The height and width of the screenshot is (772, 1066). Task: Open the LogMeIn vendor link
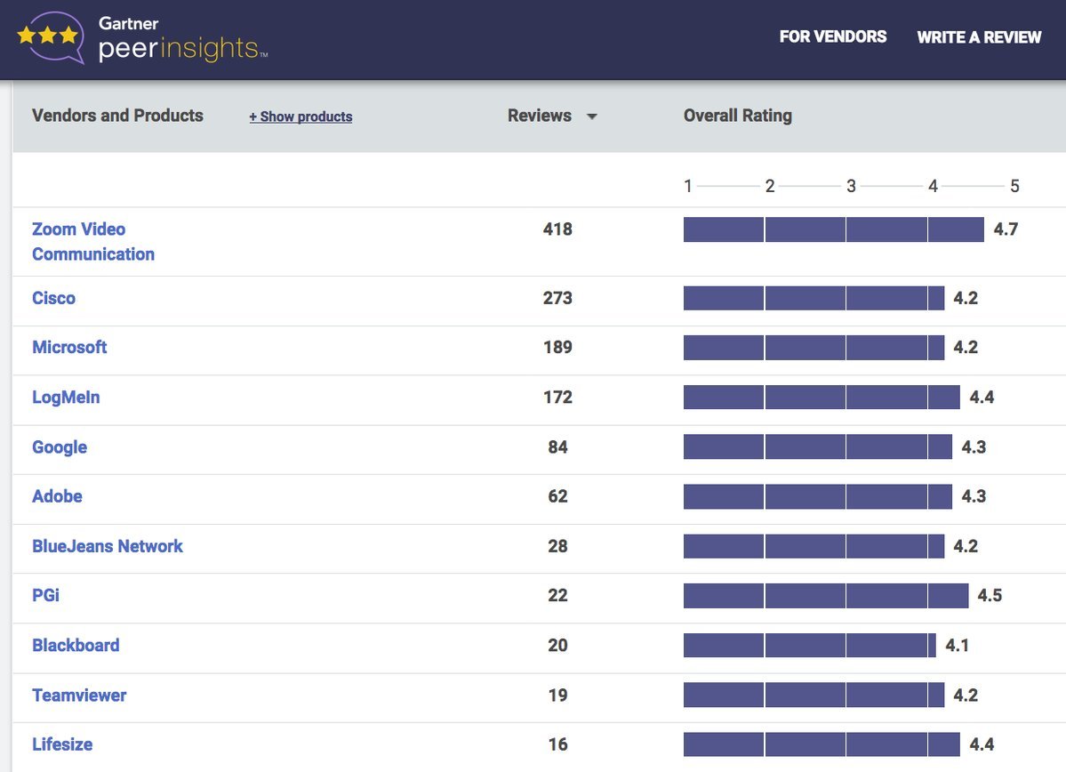(66, 398)
